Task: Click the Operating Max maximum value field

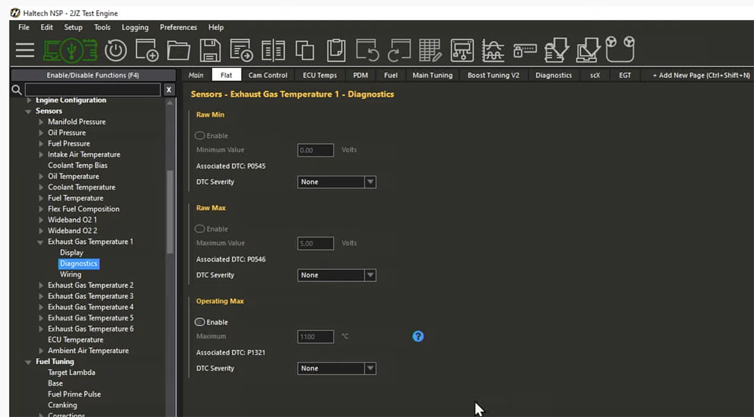Action: tap(315, 337)
